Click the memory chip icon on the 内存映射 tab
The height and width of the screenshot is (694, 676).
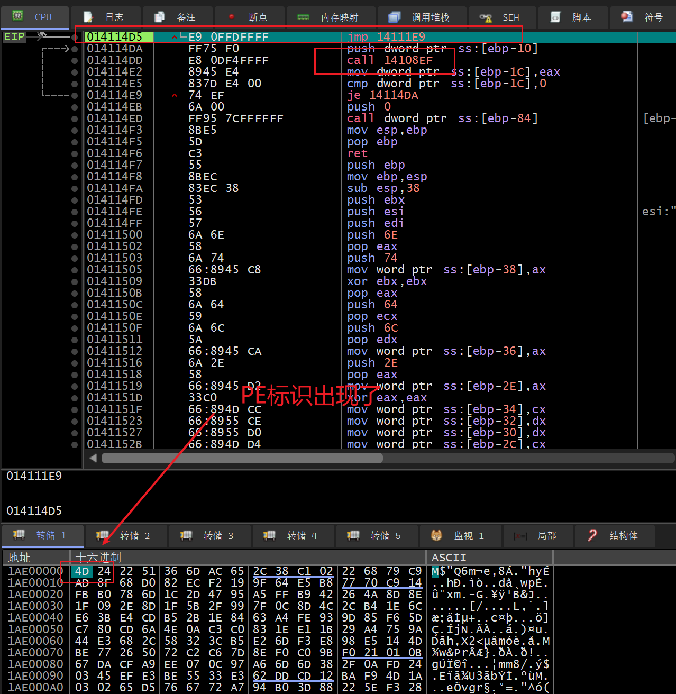(303, 17)
